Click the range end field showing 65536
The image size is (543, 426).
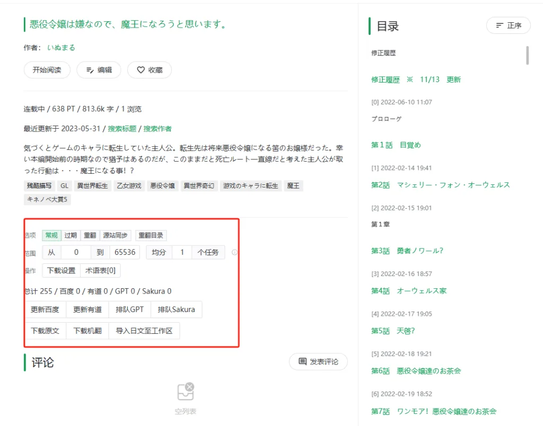tap(125, 252)
